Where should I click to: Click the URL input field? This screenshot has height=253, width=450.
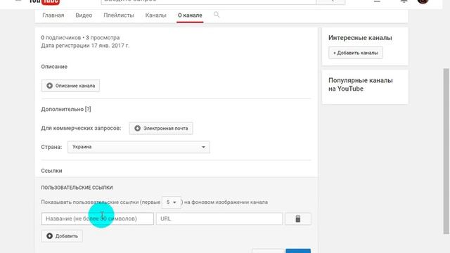tap(219, 219)
